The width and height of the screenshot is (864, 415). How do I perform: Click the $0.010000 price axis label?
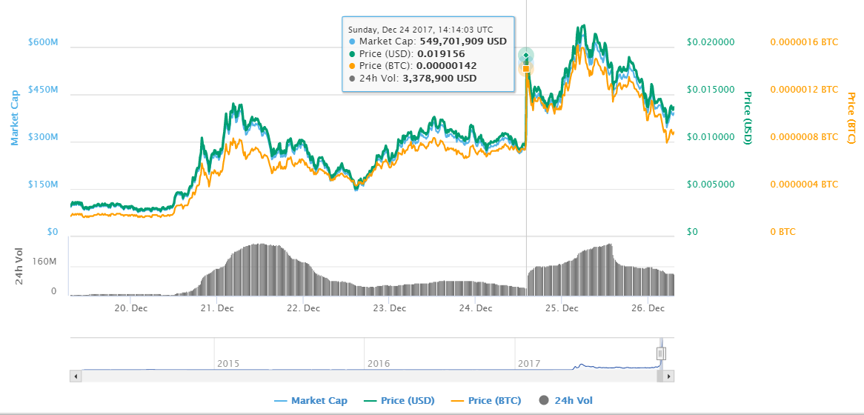pos(711,136)
